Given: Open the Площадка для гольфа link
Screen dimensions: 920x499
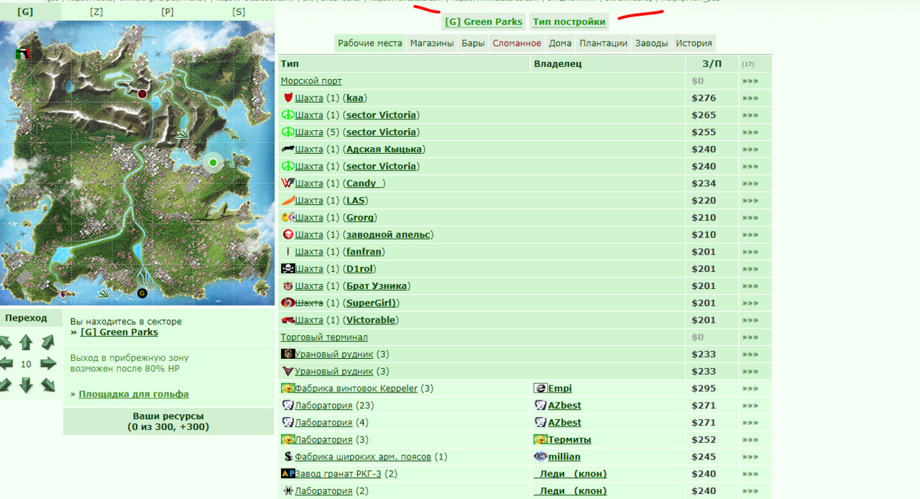Looking at the screenshot, I should tap(134, 394).
